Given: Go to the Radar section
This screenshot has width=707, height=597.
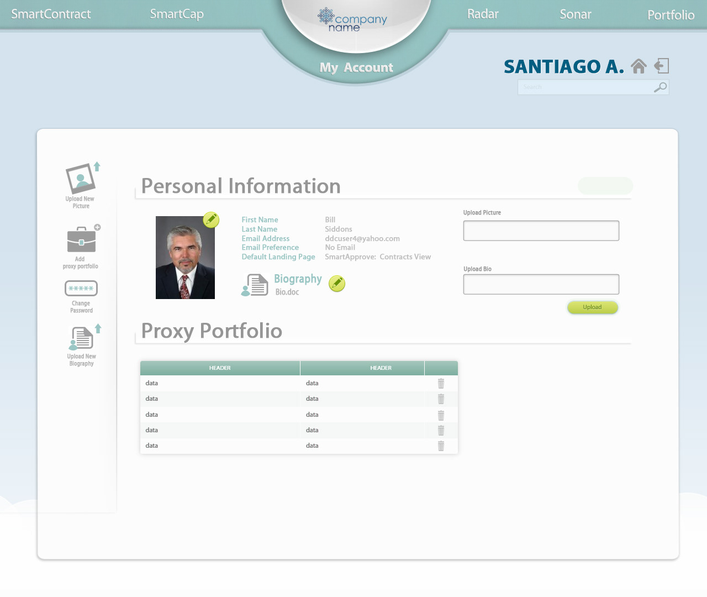Looking at the screenshot, I should click(x=483, y=14).
